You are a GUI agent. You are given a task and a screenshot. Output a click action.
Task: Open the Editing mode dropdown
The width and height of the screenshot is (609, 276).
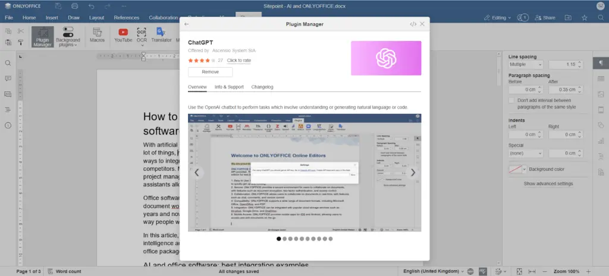coord(497,18)
